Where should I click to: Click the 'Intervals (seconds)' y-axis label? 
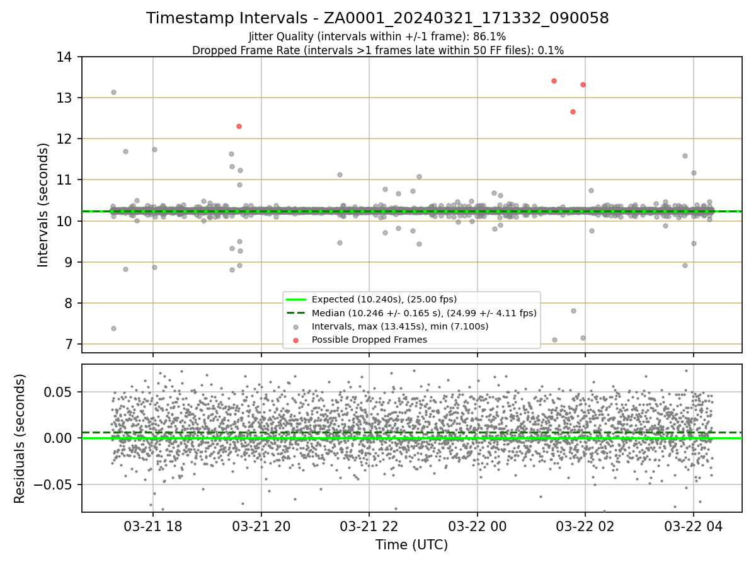pyautogui.click(x=43, y=205)
